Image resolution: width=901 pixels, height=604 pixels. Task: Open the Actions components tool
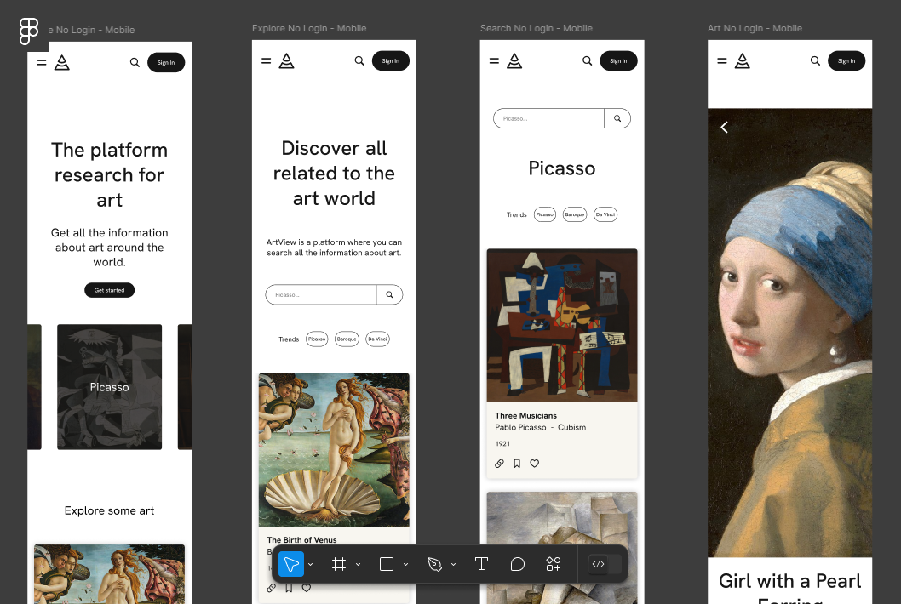(554, 564)
